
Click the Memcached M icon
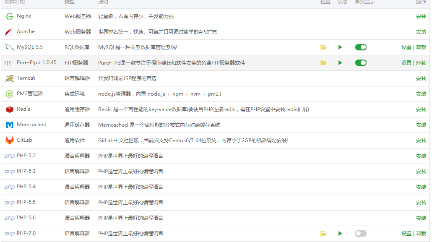(x=10, y=125)
